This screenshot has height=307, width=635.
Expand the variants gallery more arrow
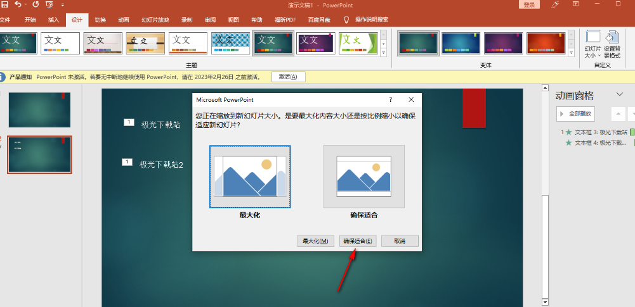(572, 53)
